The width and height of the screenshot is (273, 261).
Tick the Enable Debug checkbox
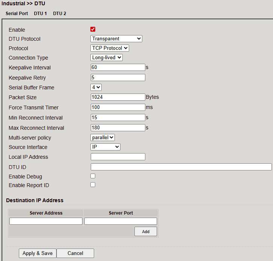(x=93, y=176)
